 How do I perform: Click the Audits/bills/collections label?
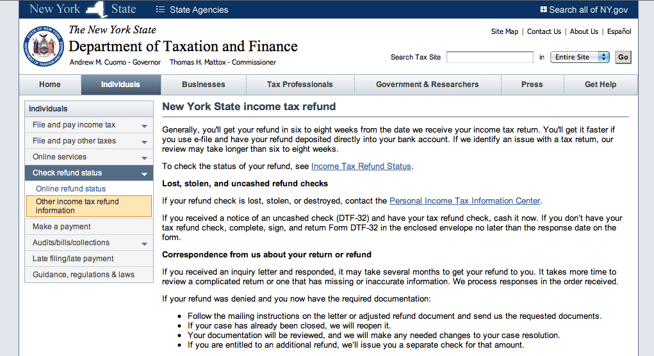click(x=71, y=243)
